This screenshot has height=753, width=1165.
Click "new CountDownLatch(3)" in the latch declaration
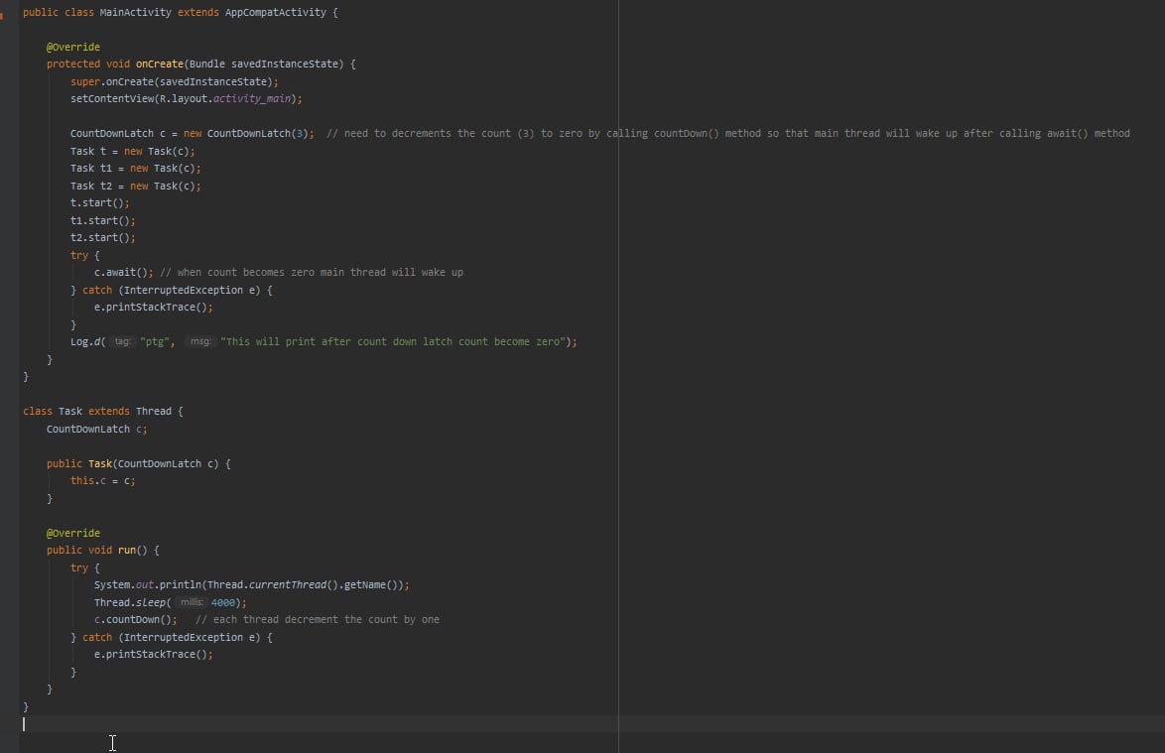pyautogui.click(x=248, y=134)
